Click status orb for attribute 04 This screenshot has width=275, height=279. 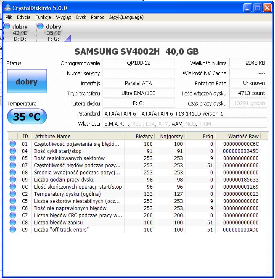[x=13, y=151]
